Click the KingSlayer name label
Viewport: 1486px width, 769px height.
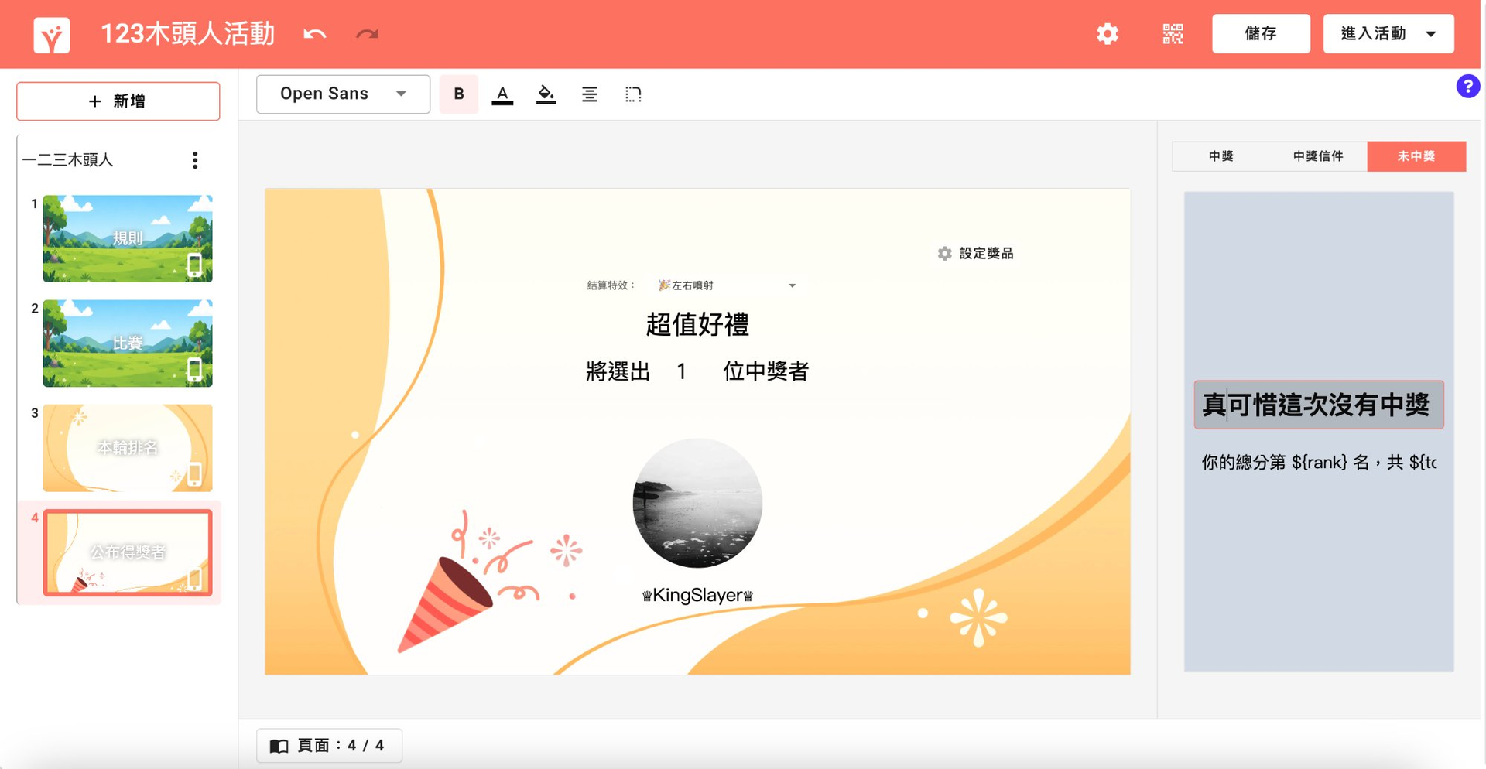tap(697, 595)
